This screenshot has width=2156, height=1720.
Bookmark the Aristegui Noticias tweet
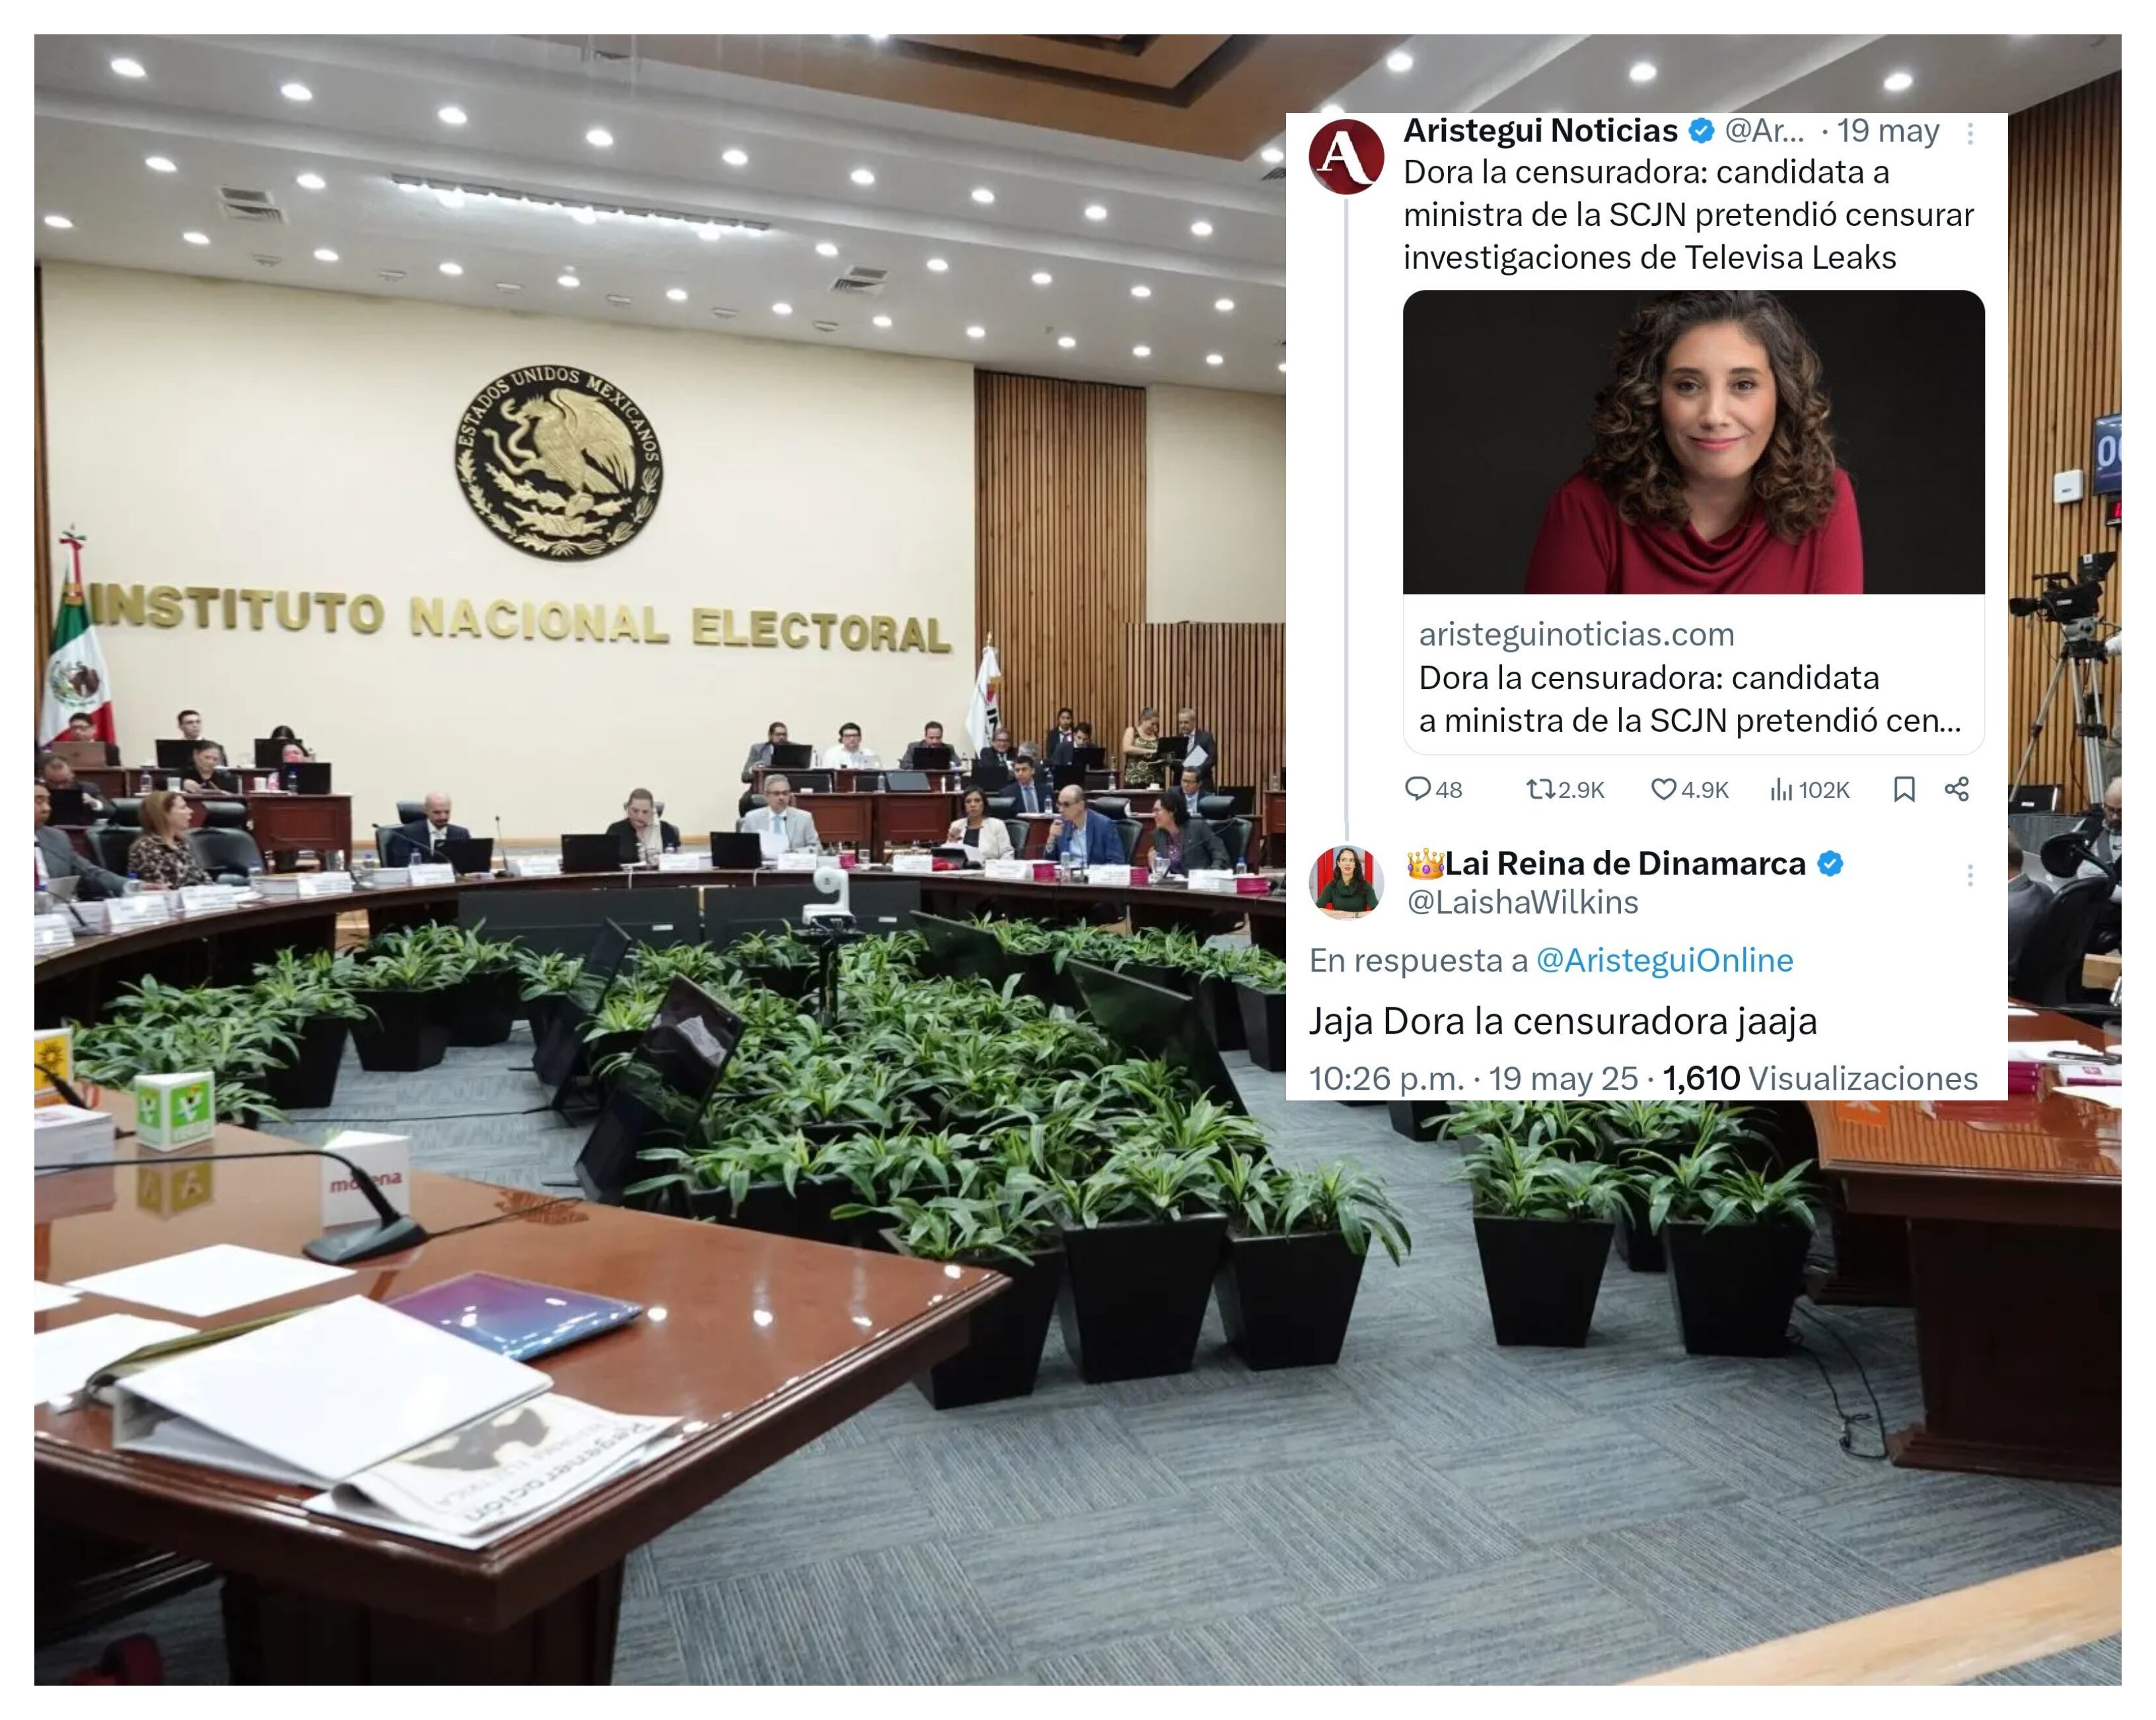click(1904, 789)
